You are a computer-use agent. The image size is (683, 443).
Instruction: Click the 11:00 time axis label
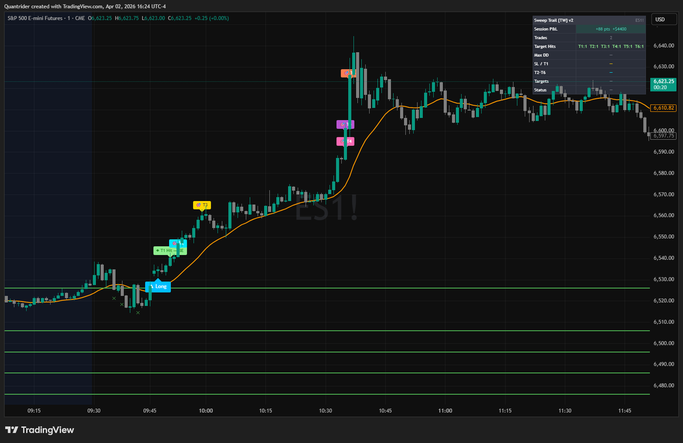[x=445, y=410]
